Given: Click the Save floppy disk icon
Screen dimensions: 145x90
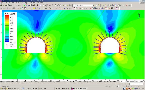Looking at the screenshot, I should (6, 5).
